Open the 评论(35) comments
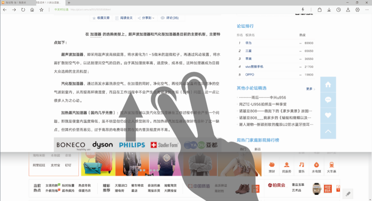 (170, 18)
